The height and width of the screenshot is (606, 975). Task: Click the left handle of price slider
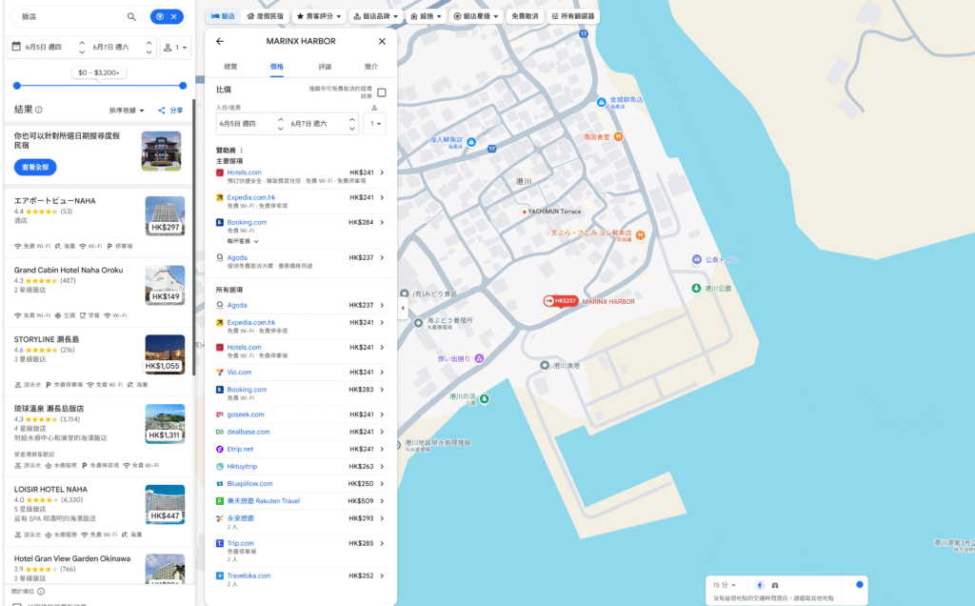tap(17, 86)
